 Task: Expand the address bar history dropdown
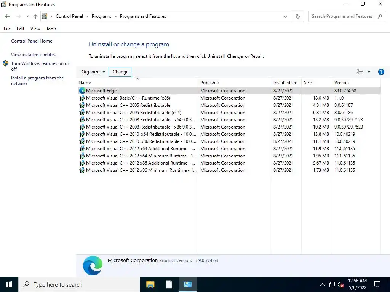click(x=285, y=17)
